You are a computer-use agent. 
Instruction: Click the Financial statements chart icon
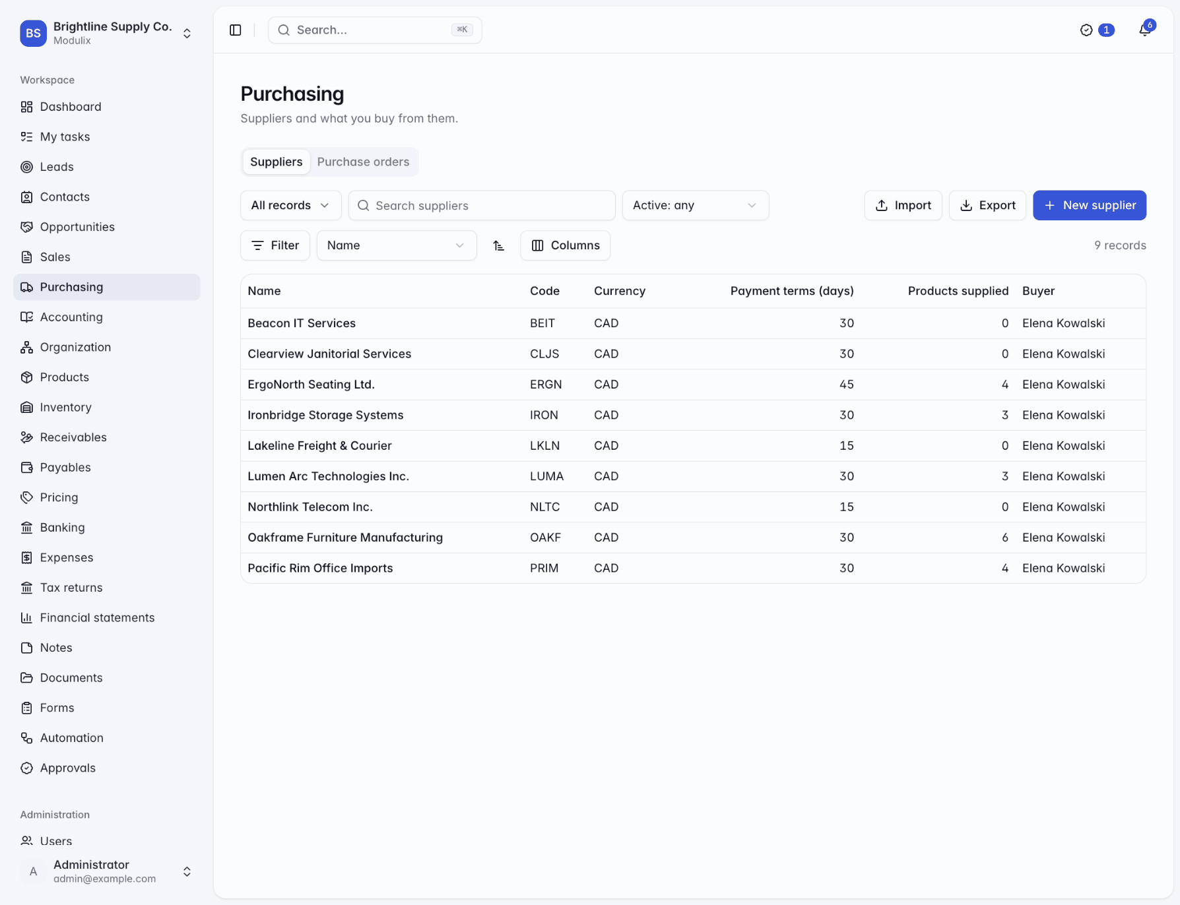(x=26, y=617)
